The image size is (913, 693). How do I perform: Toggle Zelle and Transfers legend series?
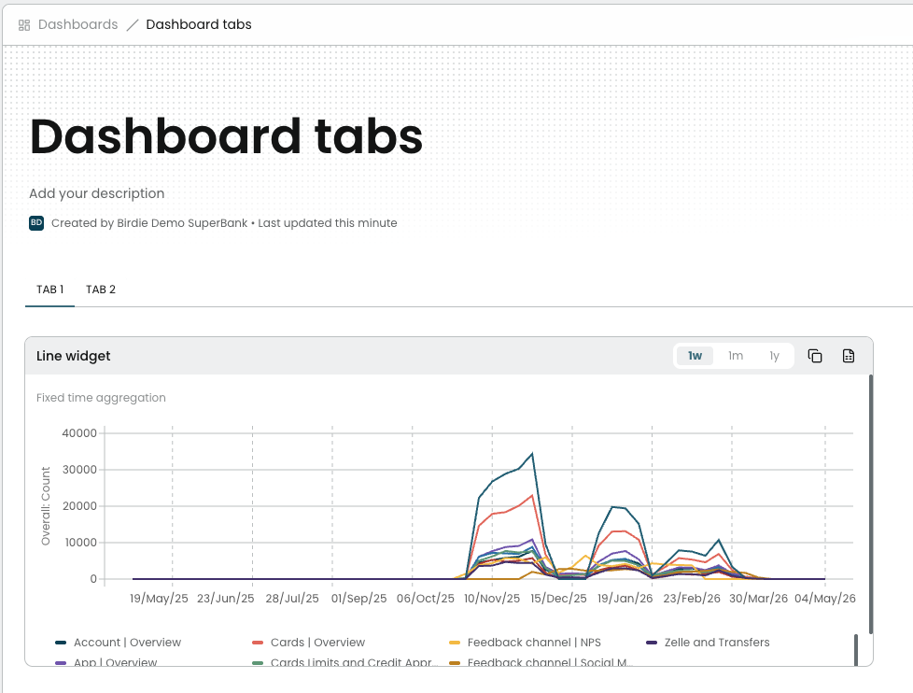coord(708,643)
